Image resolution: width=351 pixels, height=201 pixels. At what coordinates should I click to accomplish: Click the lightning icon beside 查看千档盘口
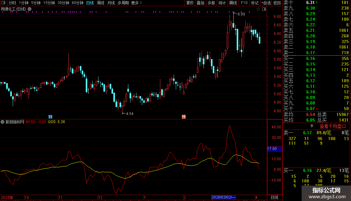pos(312,126)
